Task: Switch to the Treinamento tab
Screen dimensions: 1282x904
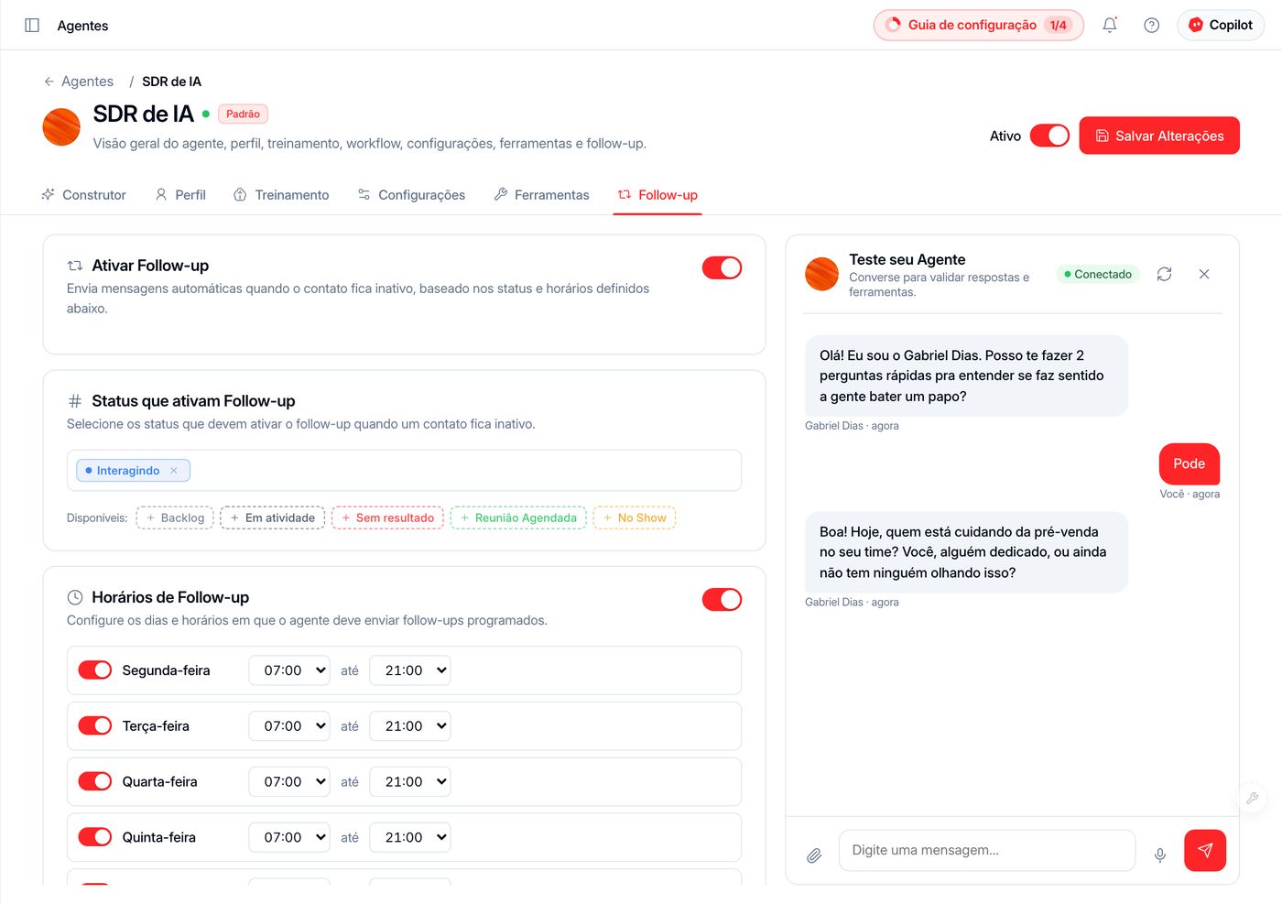Action: point(281,195)
